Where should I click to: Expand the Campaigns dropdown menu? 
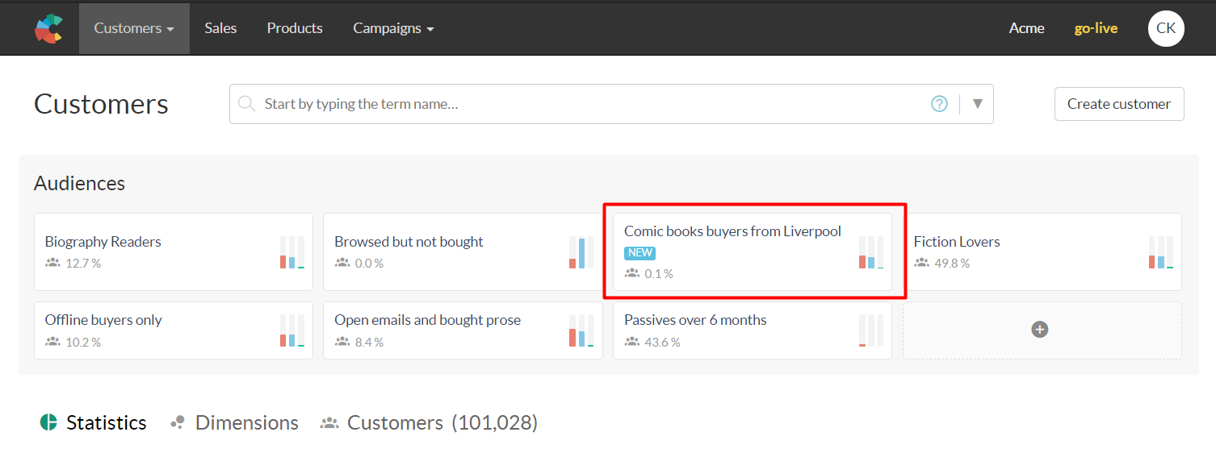[393, 28]
